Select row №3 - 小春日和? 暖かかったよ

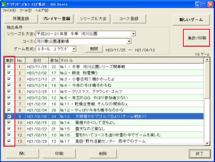104,79
